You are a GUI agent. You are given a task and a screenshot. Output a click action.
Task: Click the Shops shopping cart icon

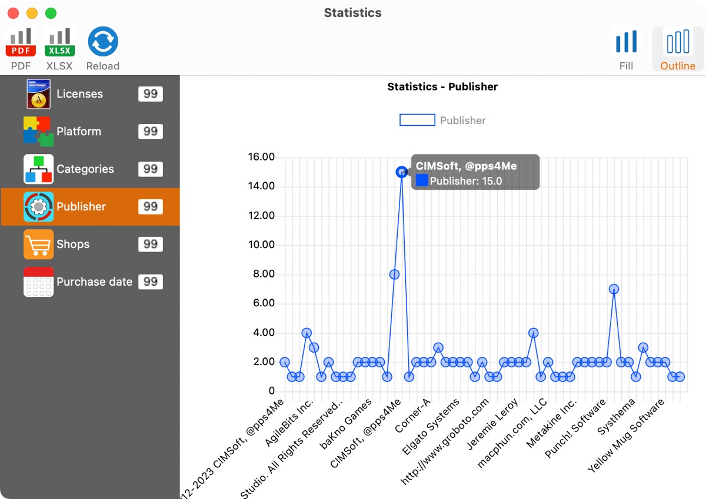pyautogui.click(x=39, y=245)
